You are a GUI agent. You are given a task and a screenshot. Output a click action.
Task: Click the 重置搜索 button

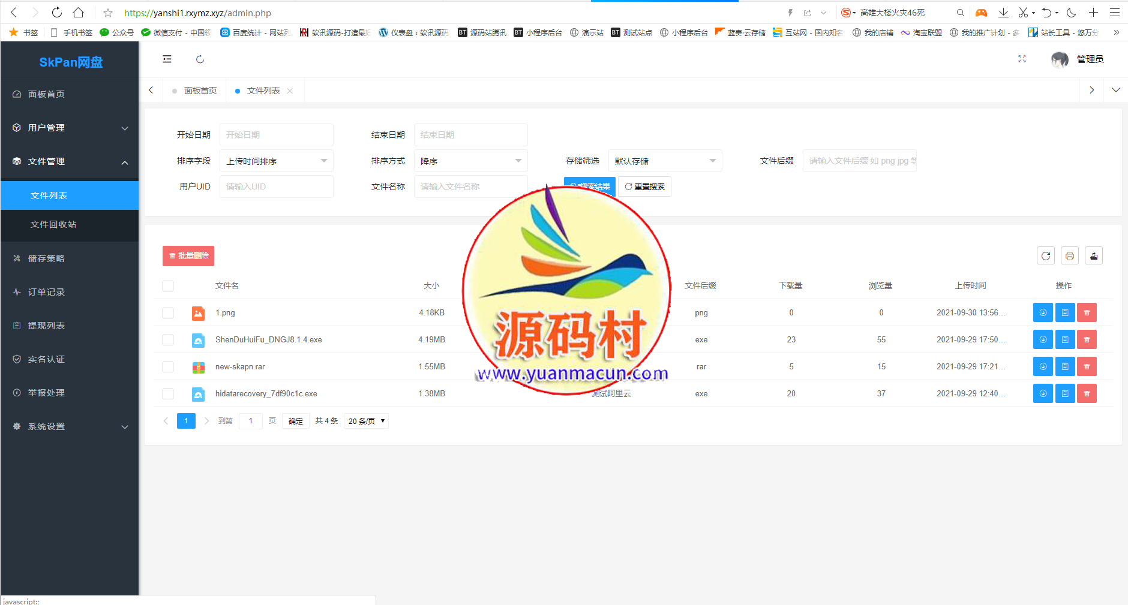(644, 186)
